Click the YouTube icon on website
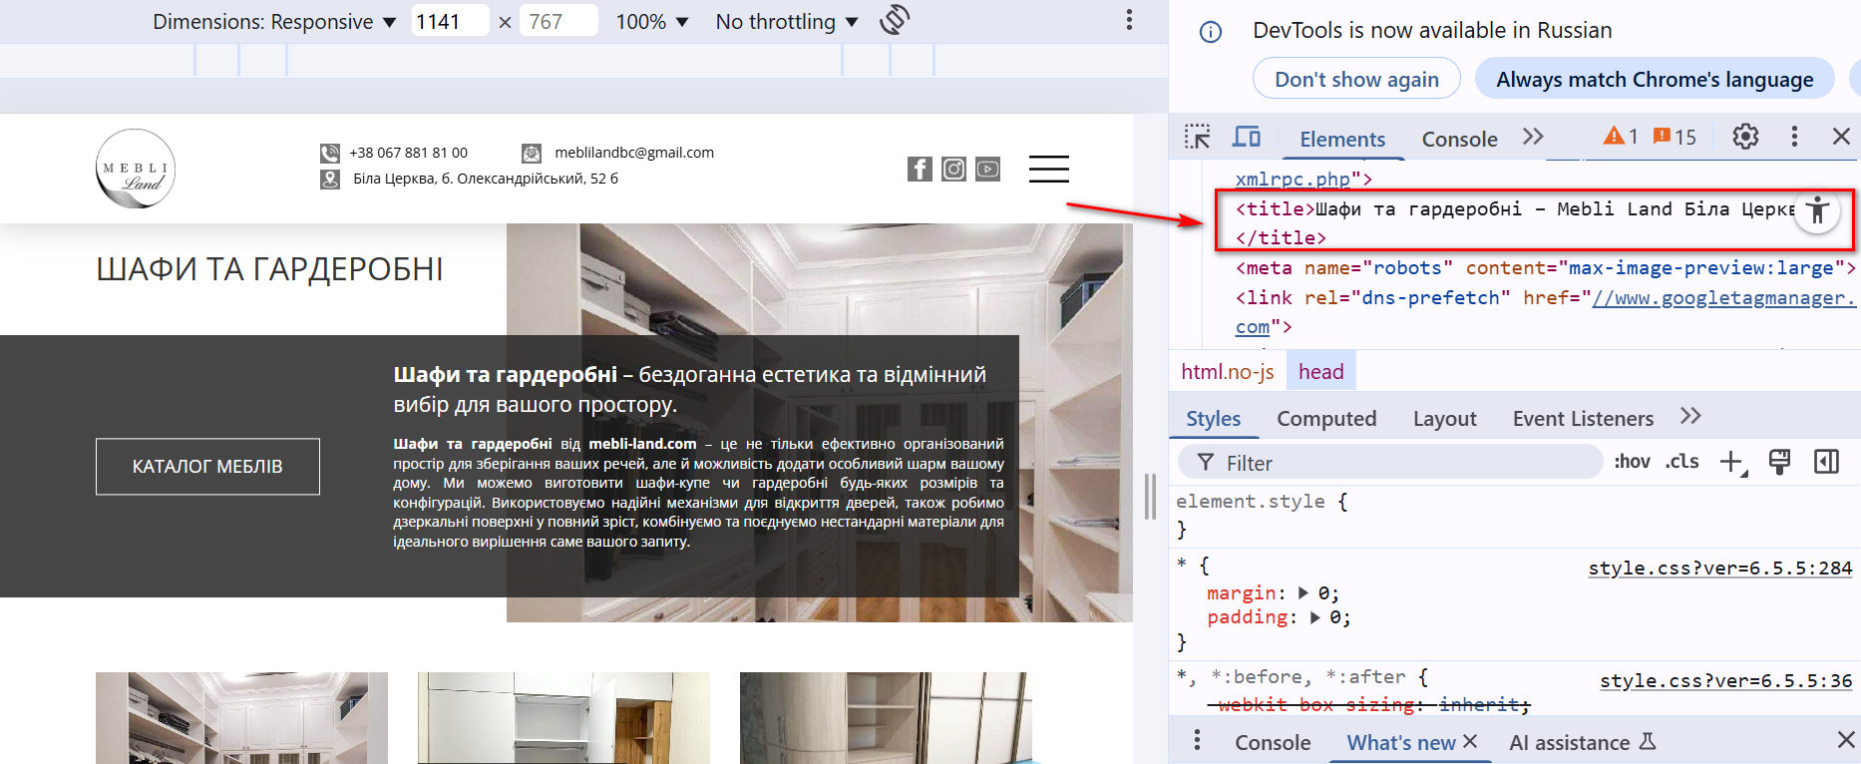 click(x=987, y=170)
